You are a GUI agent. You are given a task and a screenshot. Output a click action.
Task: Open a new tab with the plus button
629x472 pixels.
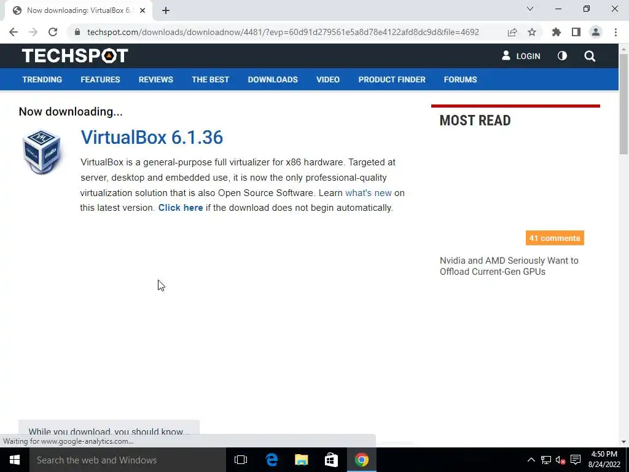tap(166, 10)
